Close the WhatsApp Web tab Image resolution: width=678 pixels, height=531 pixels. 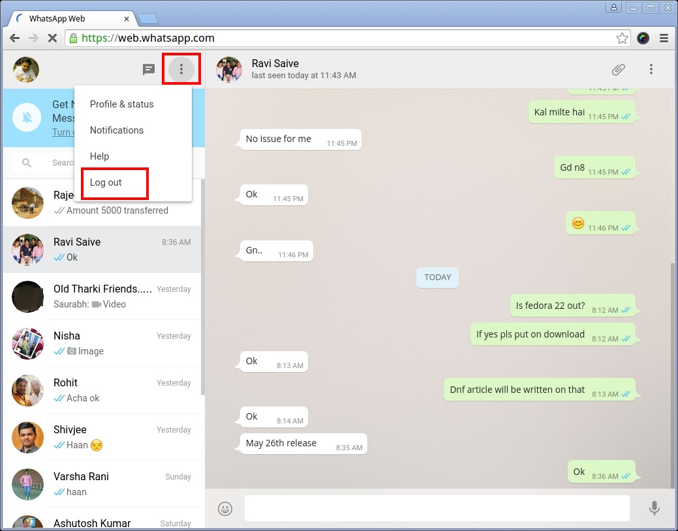[126, 18]
